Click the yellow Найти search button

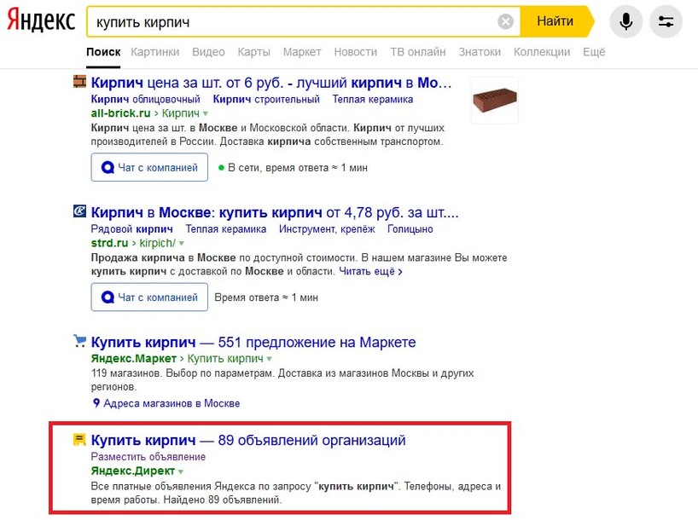click(555, 21)
